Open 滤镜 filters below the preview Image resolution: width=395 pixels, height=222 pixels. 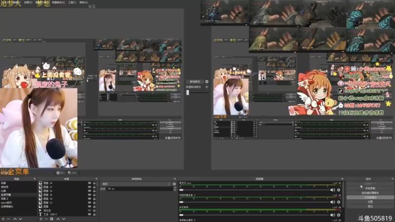tap(72, 173)
